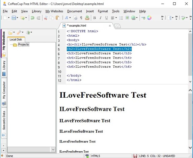Open the New document dropdown arrow
The width and height of the screenshot is (193, 158).
[9, 18]
